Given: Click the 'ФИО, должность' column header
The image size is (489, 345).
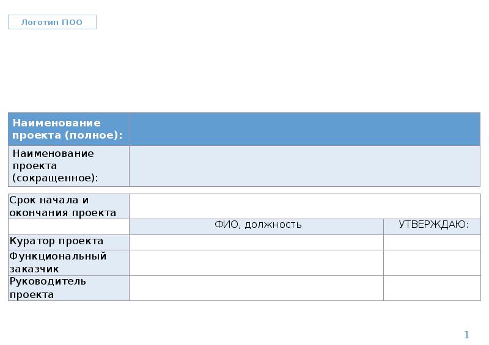Looking at the screenshot, I should tap(257, 225).
